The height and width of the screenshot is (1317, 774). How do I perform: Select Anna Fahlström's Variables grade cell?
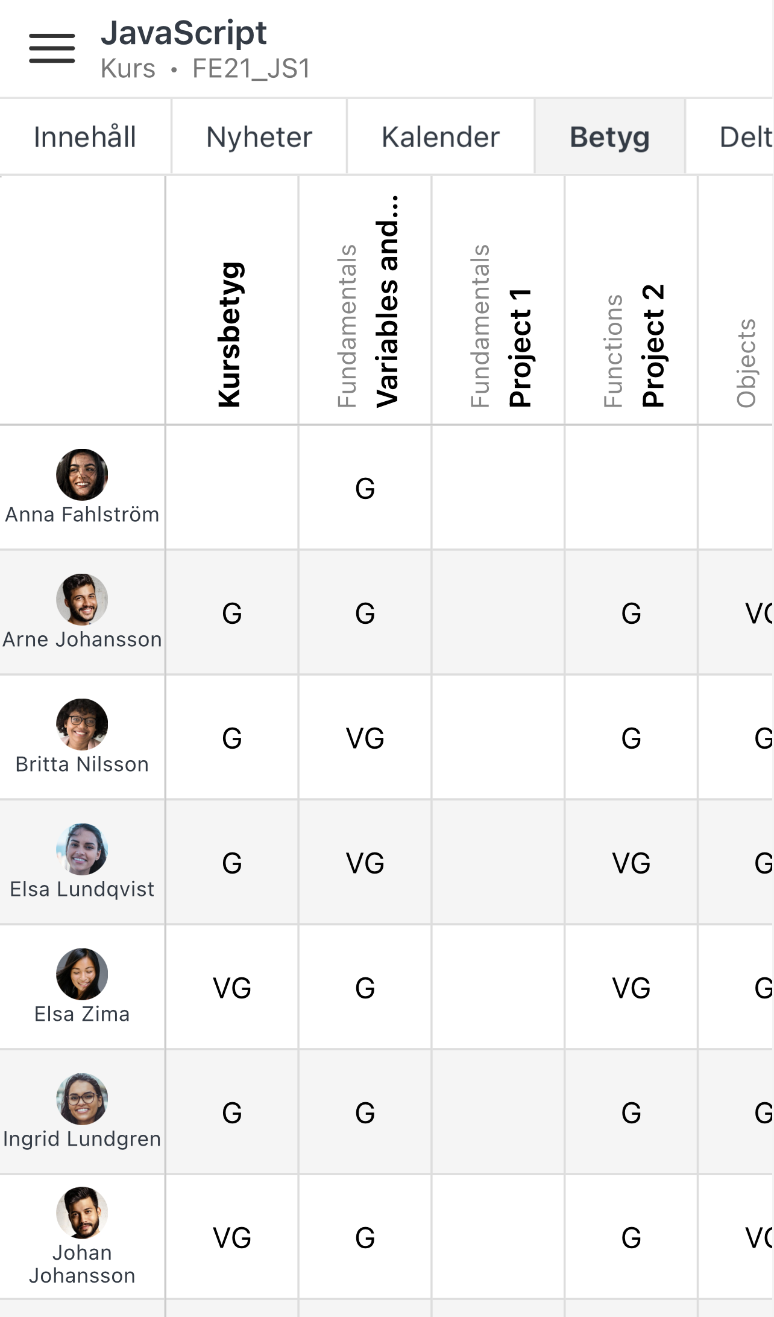pos(365,488)
